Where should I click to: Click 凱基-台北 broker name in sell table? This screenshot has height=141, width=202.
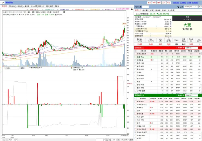140,102
